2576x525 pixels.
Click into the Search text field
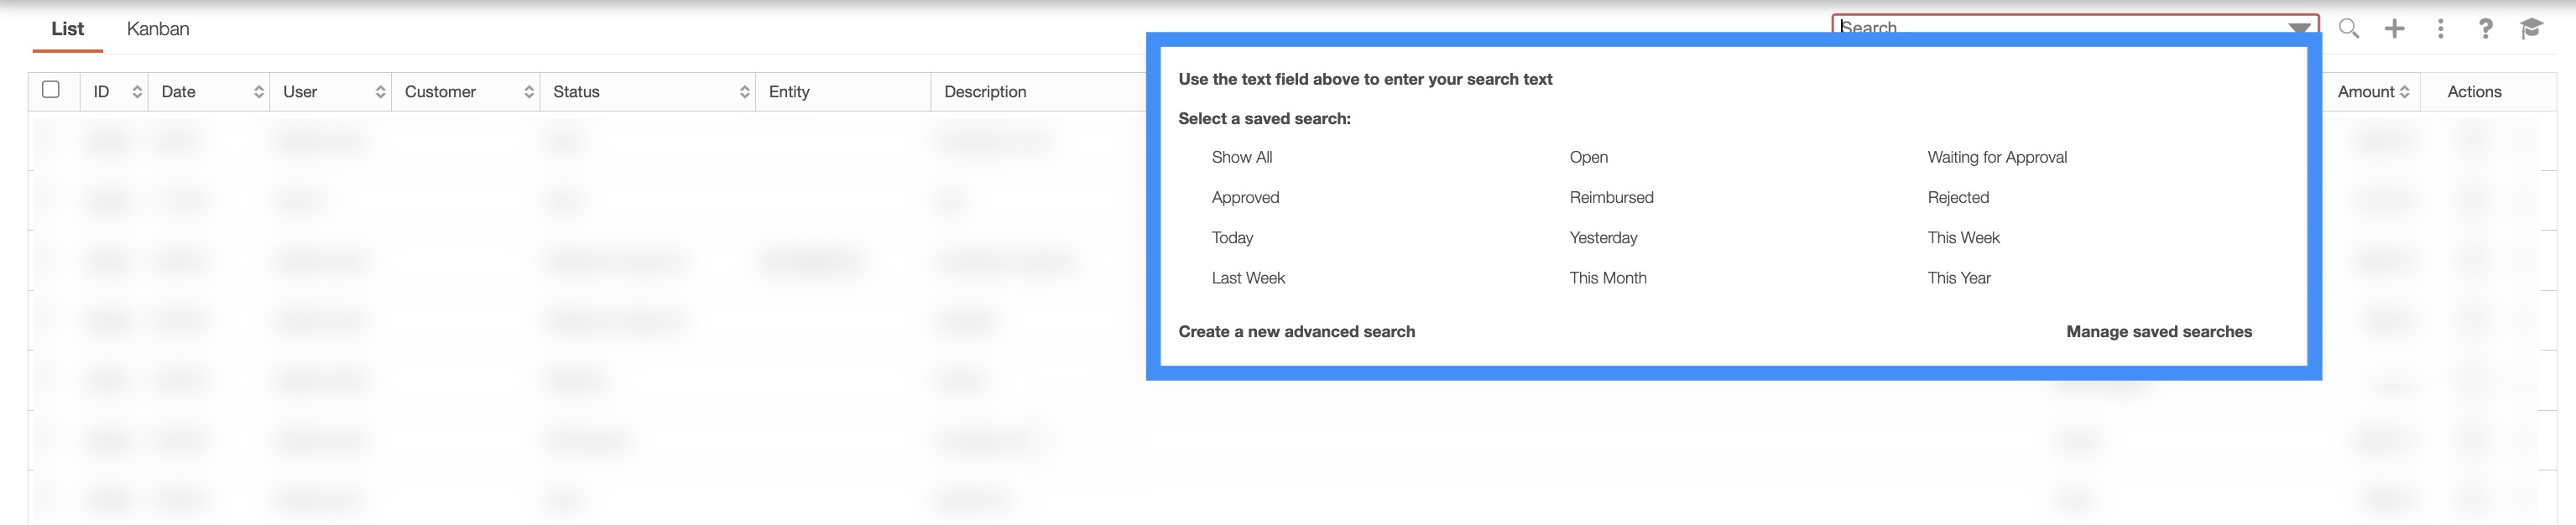pyautogui.click(x=2050, y=24)
